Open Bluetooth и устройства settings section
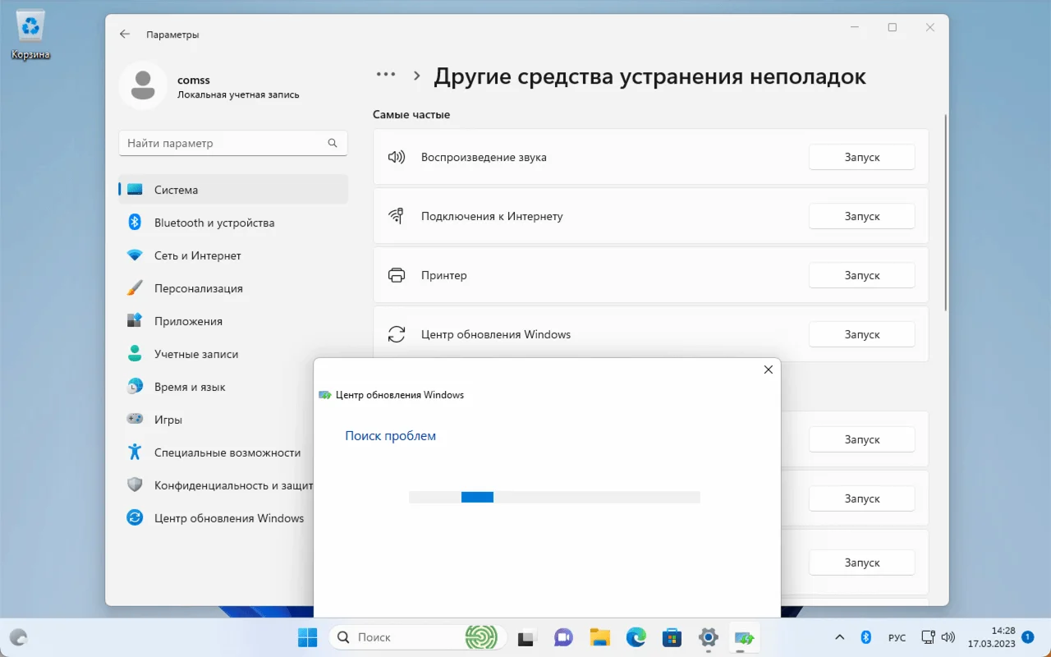The image size is (1051, 657). point(213,223)
